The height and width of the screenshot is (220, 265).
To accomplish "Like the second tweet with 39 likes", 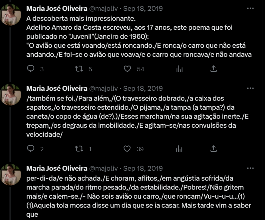I will coord(127,149).
